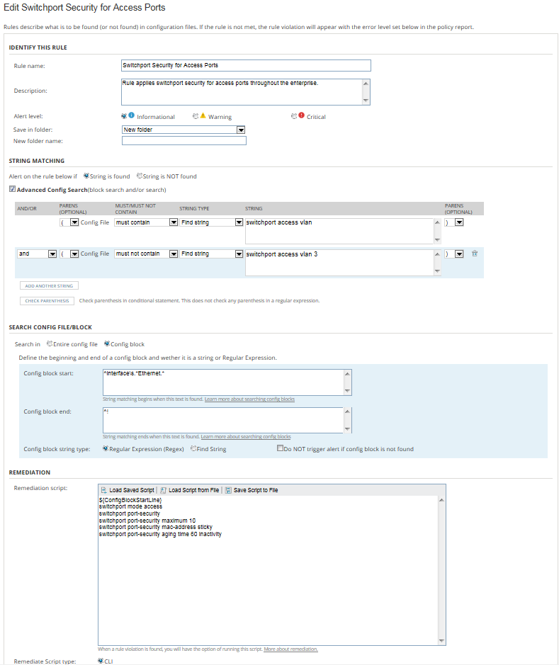
Task: Open first row 'Find string' type dropdown
Action: 239,222
